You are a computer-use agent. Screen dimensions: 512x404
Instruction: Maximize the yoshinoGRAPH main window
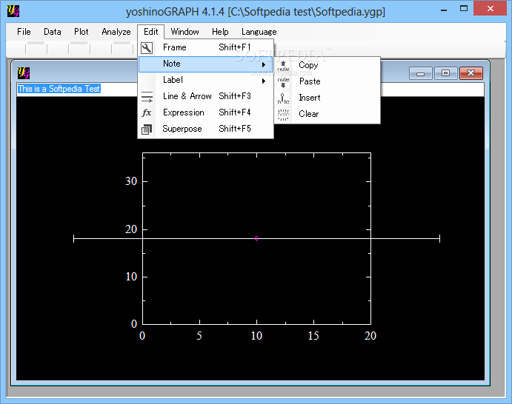pyautogui.click(x=464, y=9)
